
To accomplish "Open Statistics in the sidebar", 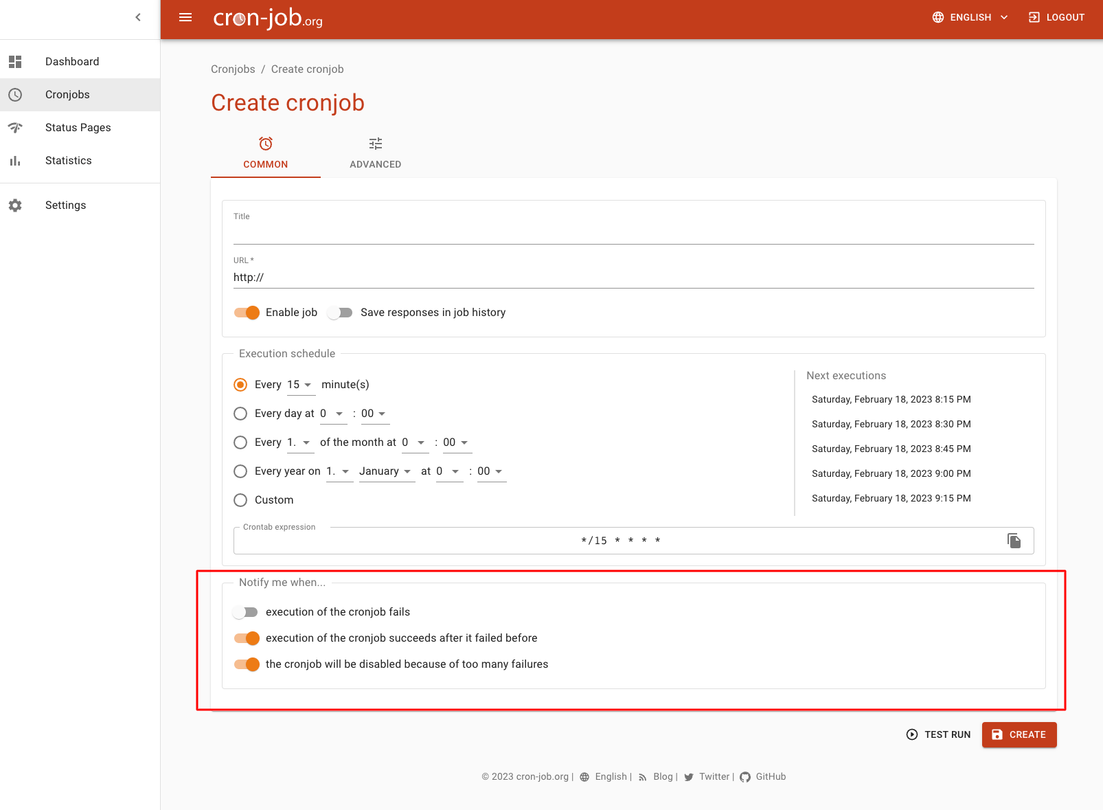I will (x=80, y=161).
